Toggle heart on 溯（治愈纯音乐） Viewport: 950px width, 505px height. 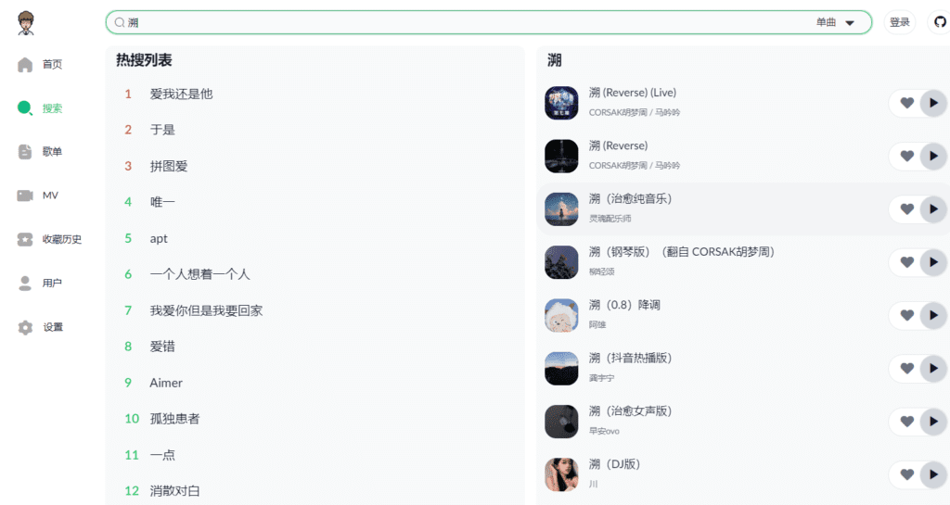(906, 209)
